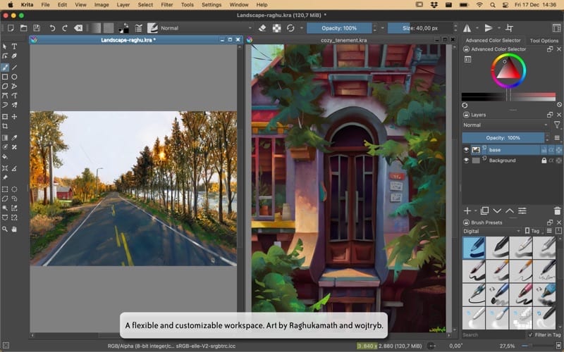The height and width of the screenshot is (352, 564).
Task: Toggle Preserve Alpha checkerboard button
Action: click(276, 28)
